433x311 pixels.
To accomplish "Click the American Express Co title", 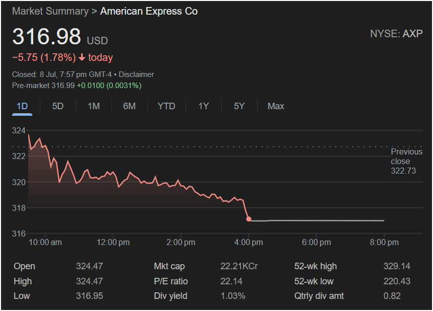I will point(149,11).
